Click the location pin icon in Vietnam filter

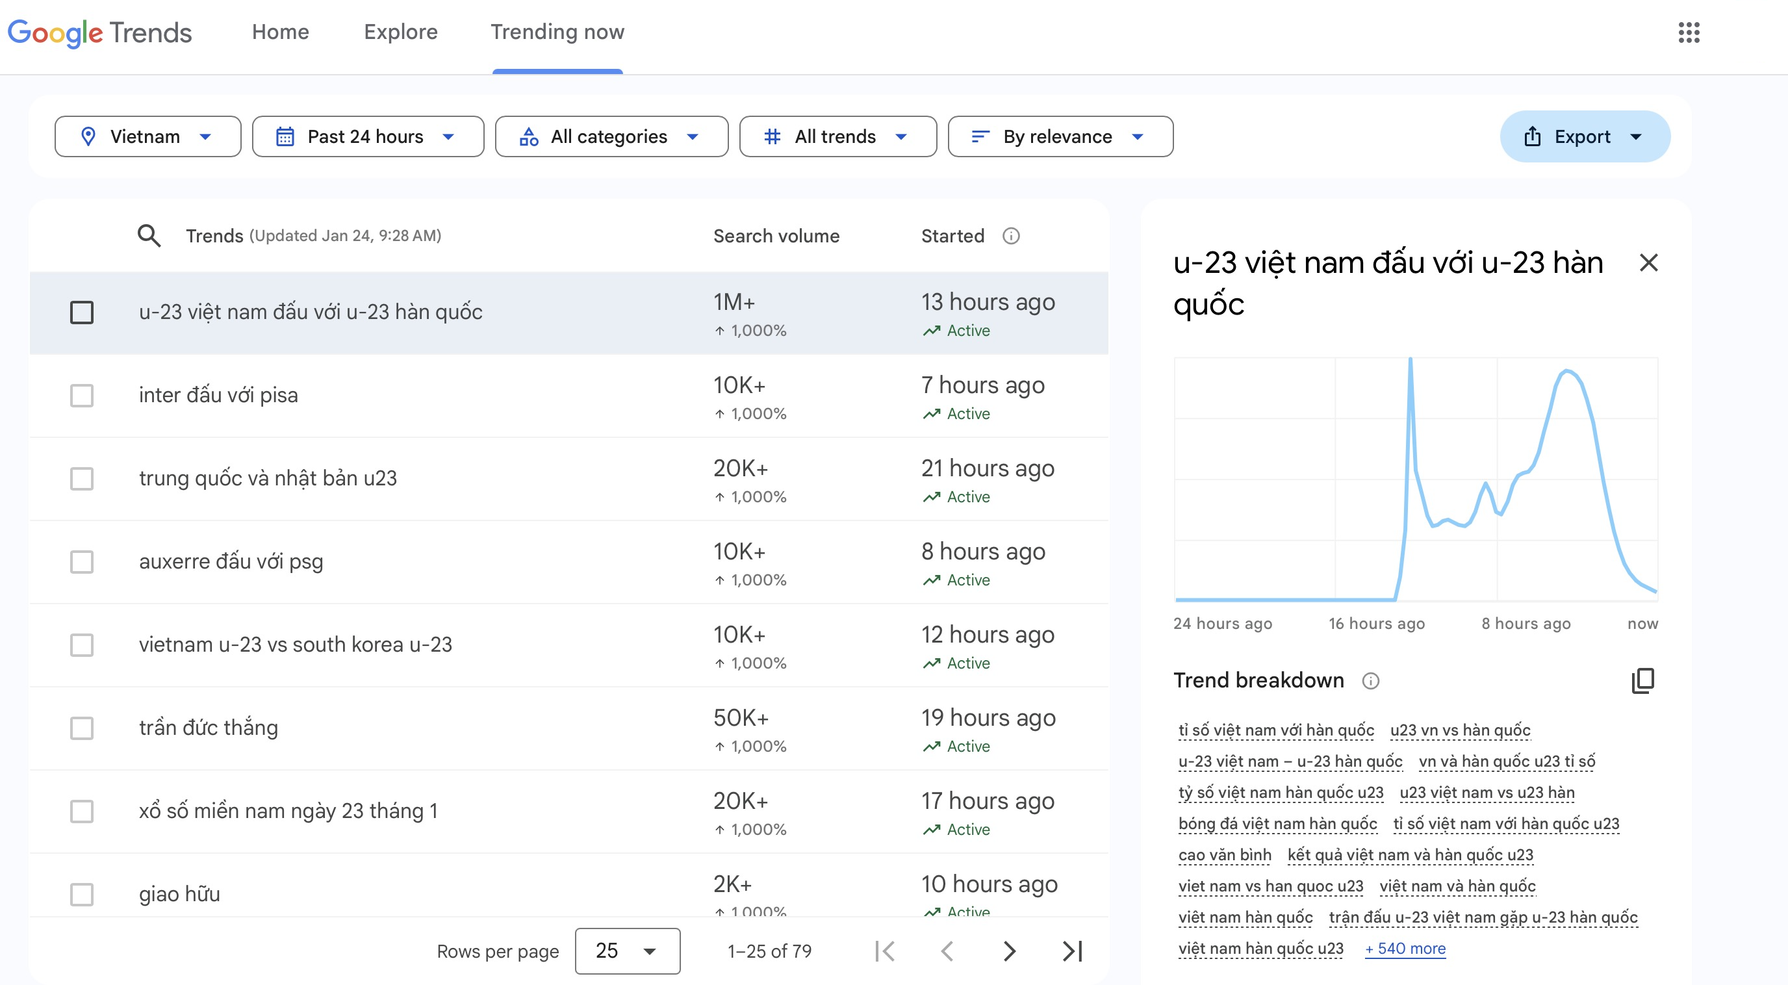point(88,136)
